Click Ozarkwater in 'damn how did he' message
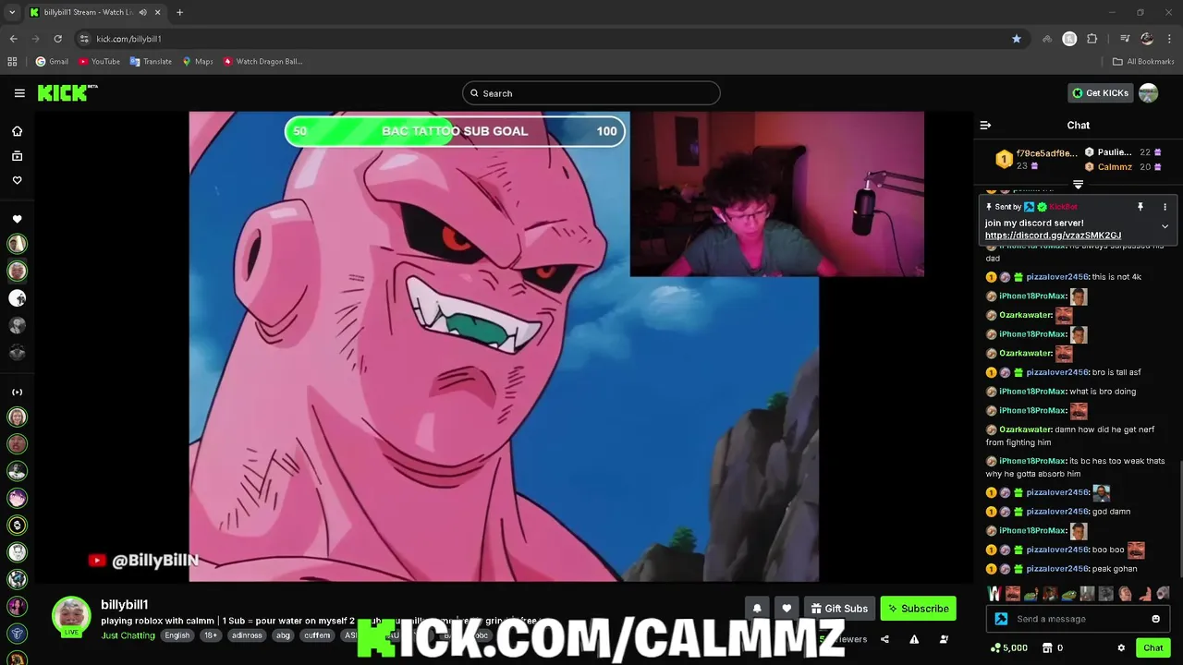The width and height of the screenshot is (1183, 665). pyautogui.click(x=1026, y=429)
